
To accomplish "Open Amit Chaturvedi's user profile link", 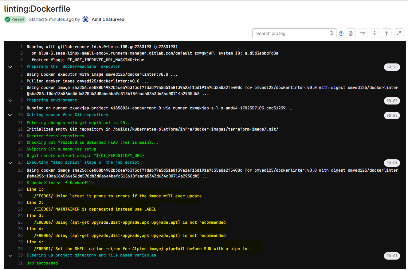I will [108, 19].
